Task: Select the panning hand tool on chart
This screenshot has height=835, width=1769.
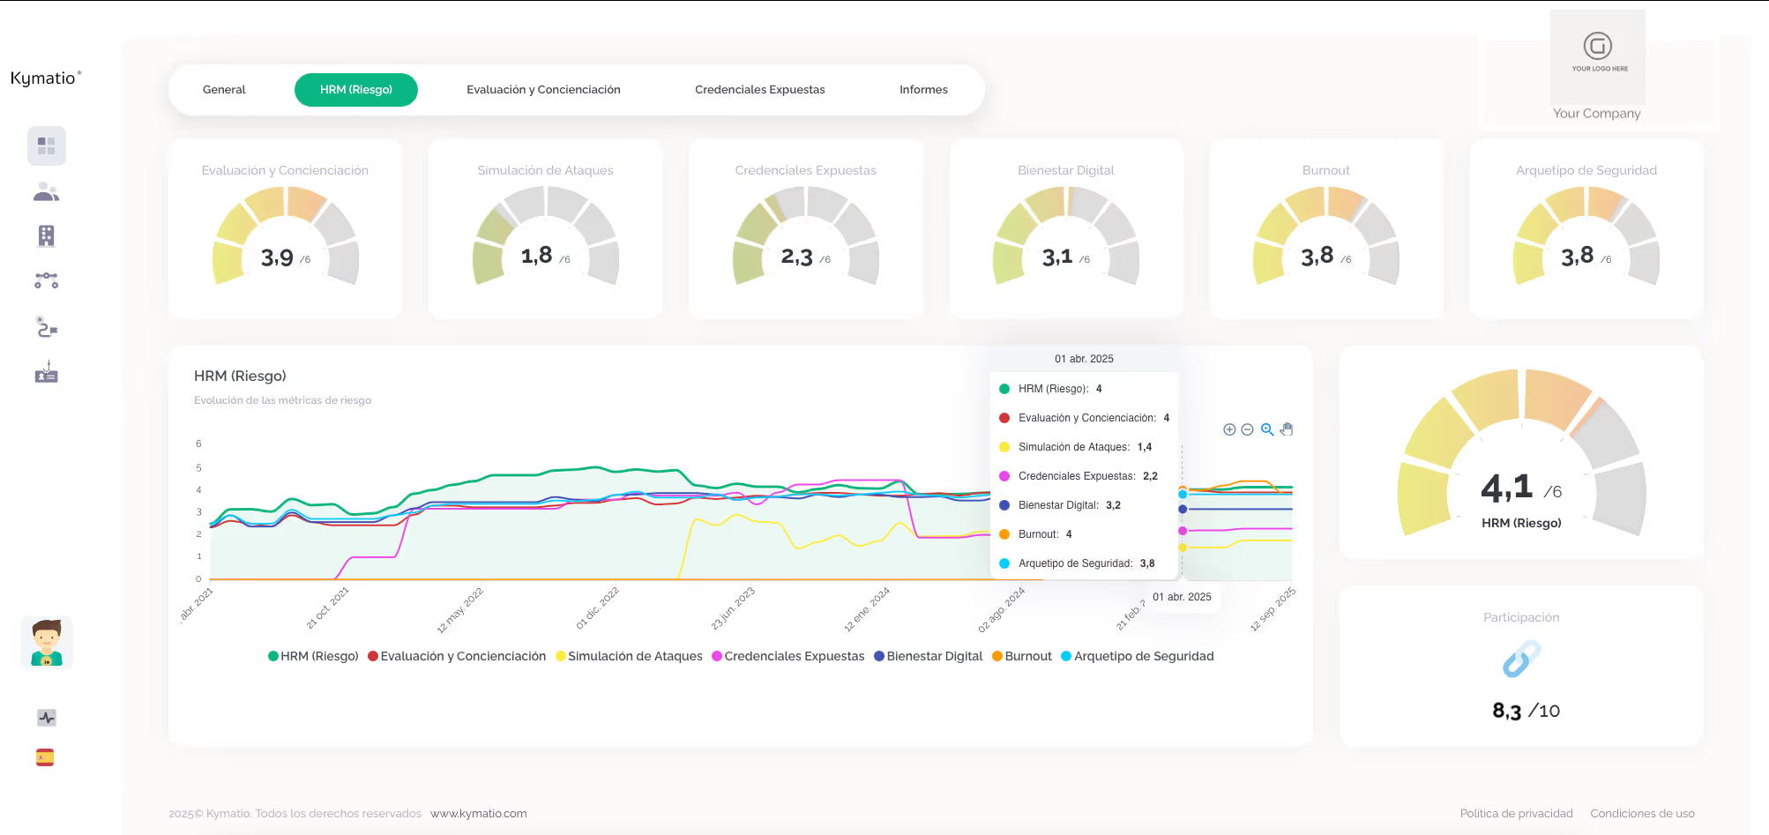Action: [1287, 429]
